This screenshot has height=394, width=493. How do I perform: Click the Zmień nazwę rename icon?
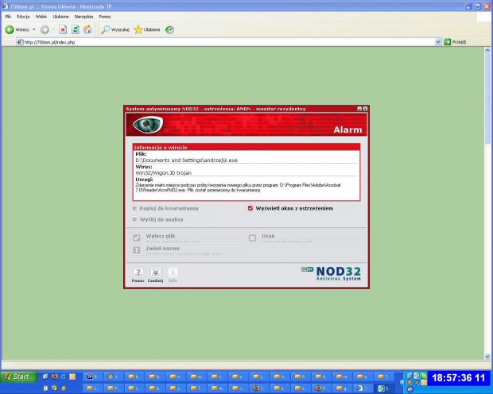pos(137,249)
